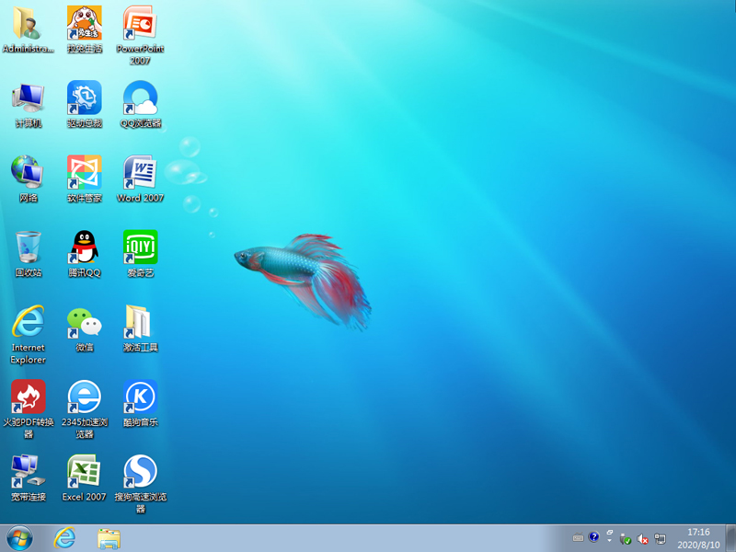Image resolution: width=736 pixels, height=552 pixels.
Task: Select the 酷狗音乐 music player icon
Action: coord(140,397)
